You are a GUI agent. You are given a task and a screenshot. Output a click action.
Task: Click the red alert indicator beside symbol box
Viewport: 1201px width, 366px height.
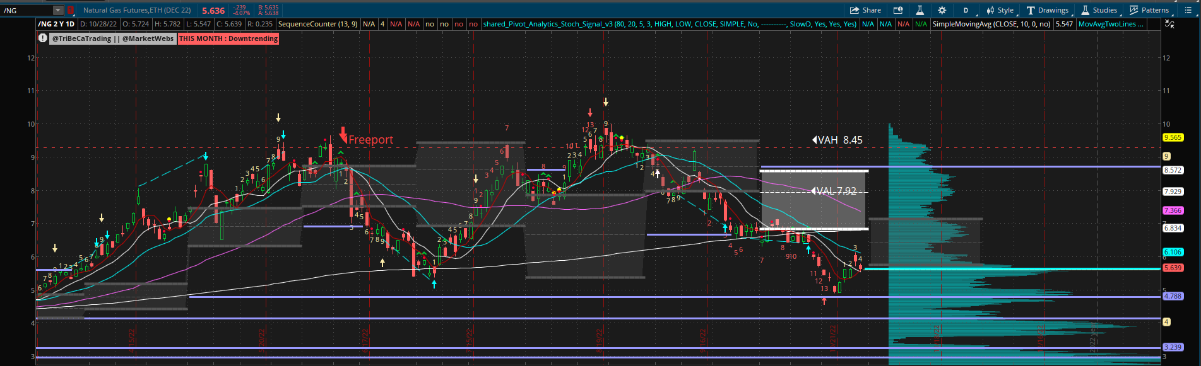[71, 10]
